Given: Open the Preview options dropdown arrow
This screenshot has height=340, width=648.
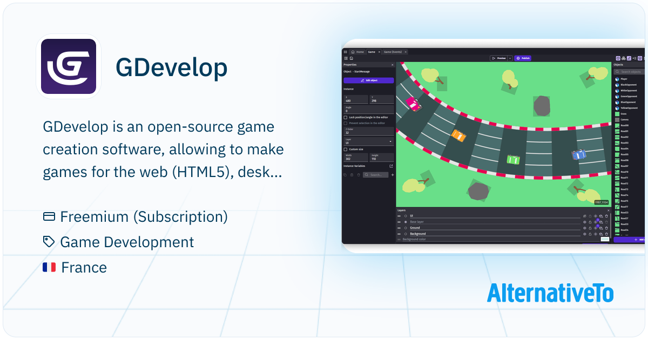Looking at the screenshot, I should point(510,58).
